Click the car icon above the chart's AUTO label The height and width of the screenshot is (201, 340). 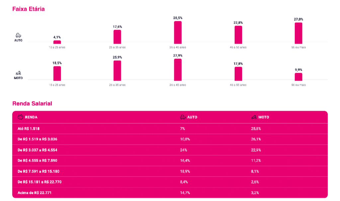tap(18, 35)
